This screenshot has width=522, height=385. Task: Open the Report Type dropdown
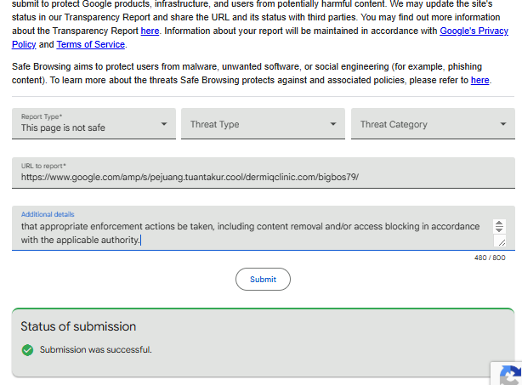tap(94, 123)
